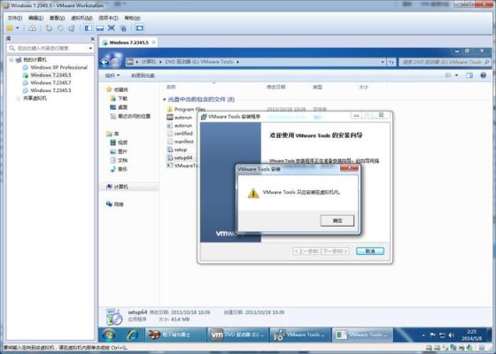Click the volume speaker icon in guest tray
Image resolution: width=496 pixels, height=354 pixels.
[x=452, y=335]
